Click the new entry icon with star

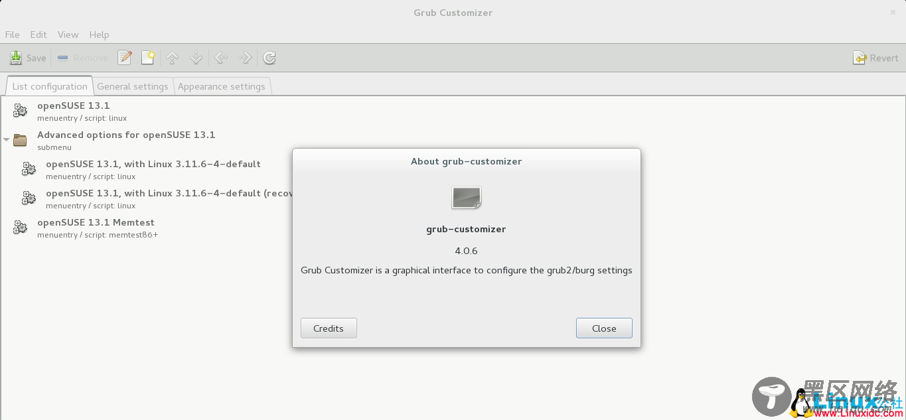148,58
